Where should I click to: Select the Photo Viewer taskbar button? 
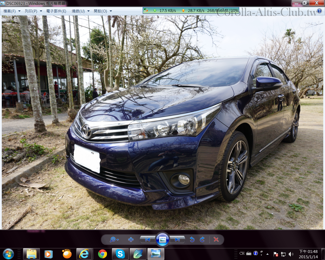[x=156, y=254]
